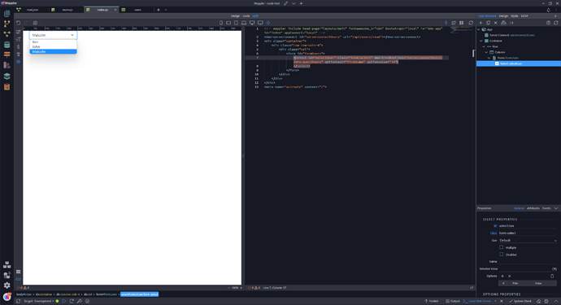Click the add element icon in App Structure

pyautogui.click(x=481, y=23)
